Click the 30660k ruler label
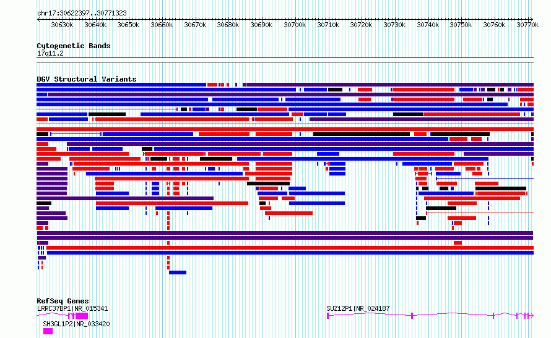551x338 pixels. 162,25
